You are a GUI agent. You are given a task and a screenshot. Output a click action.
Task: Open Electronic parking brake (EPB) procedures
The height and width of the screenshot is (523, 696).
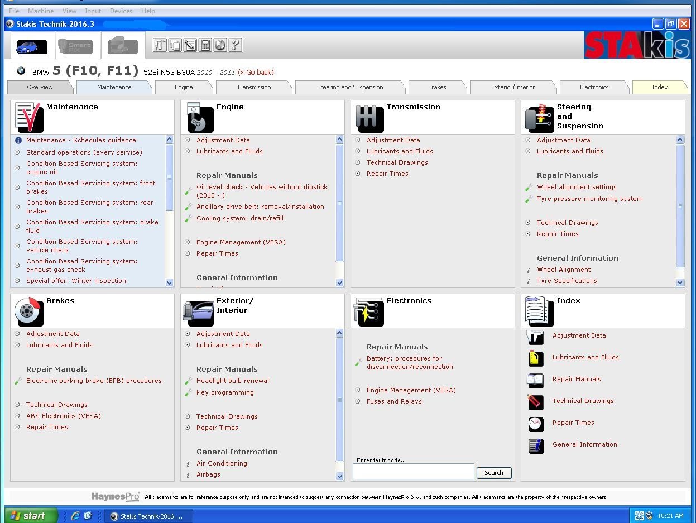pyautogui.click(x=94, y=381)
